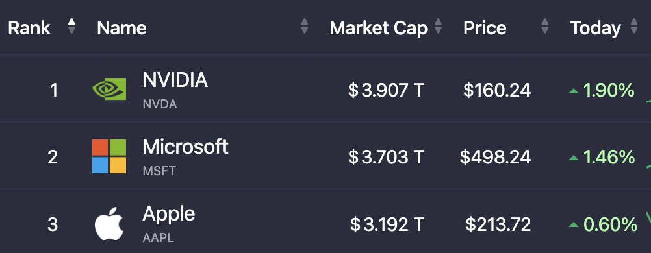Click the AAPL ticker symbol

(x=158, y=238)
